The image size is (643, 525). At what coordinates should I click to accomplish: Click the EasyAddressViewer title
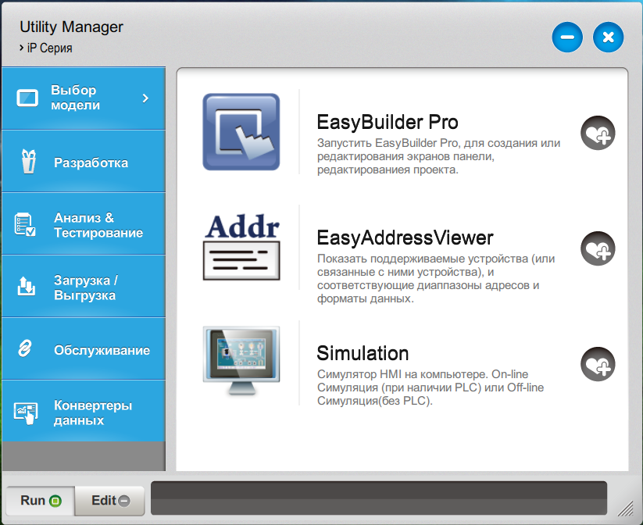click(405, 237)
